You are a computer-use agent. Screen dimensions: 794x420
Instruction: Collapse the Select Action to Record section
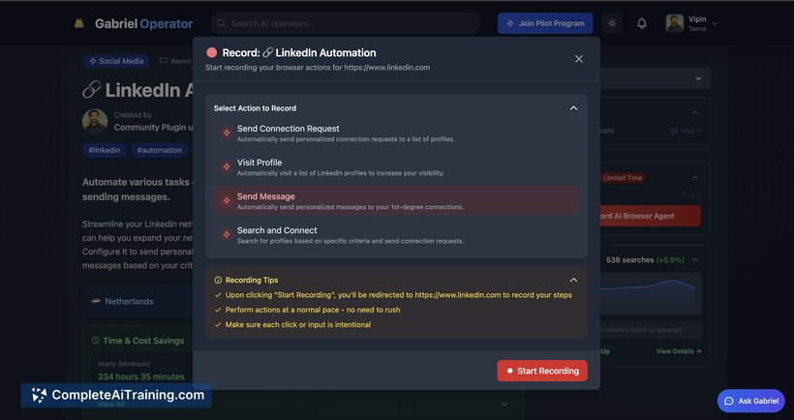573,108
